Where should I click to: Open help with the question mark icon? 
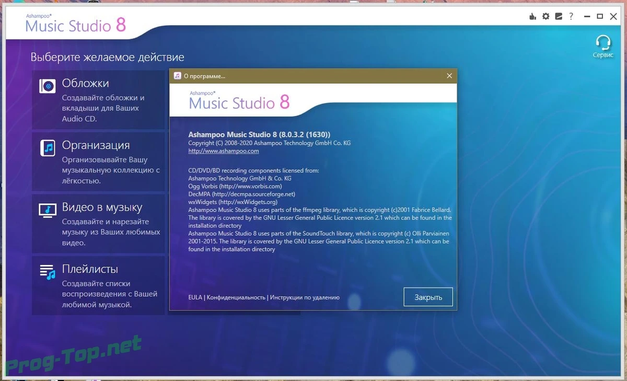[572, 16]
